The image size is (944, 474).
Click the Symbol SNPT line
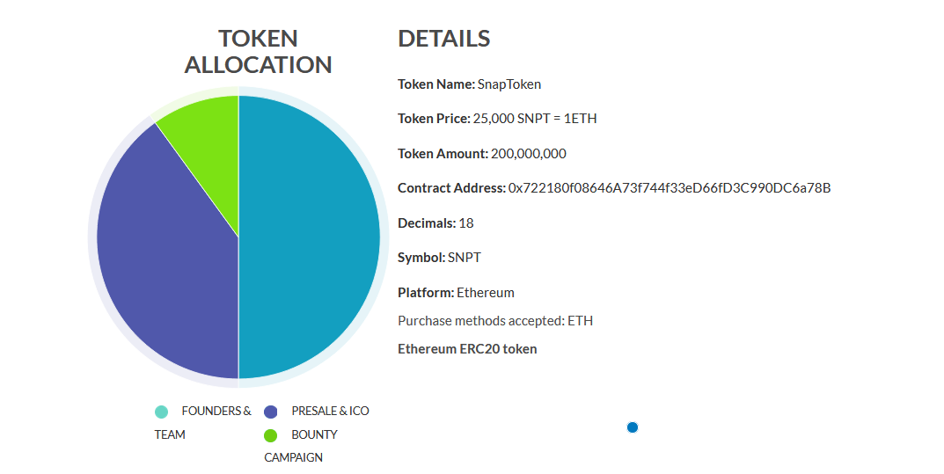(x=440, y=258)
